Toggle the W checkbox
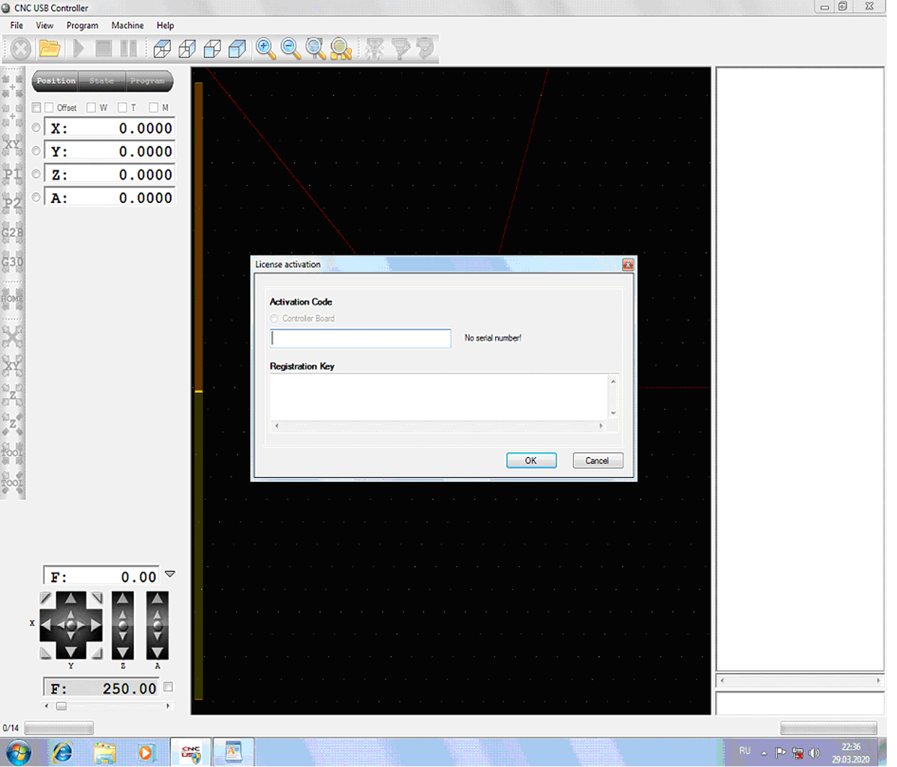897x767 pixels. (91, 108)
